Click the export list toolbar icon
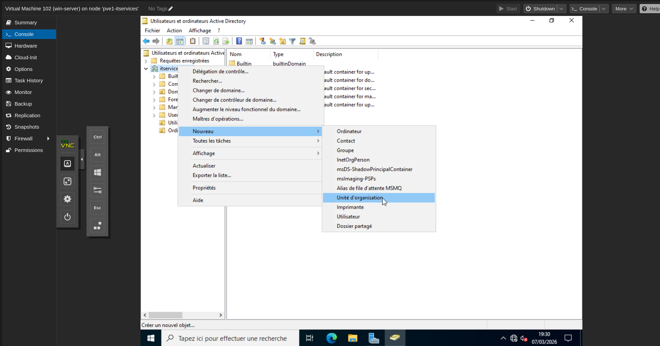This screenshot has width=660, height=346. tap(226, 41)
